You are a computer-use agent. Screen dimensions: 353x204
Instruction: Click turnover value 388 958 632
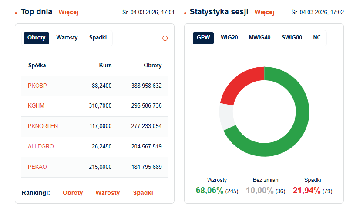[147, 86]
